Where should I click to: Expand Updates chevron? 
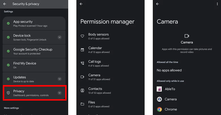pyautogui.click(x=59, y=79)
